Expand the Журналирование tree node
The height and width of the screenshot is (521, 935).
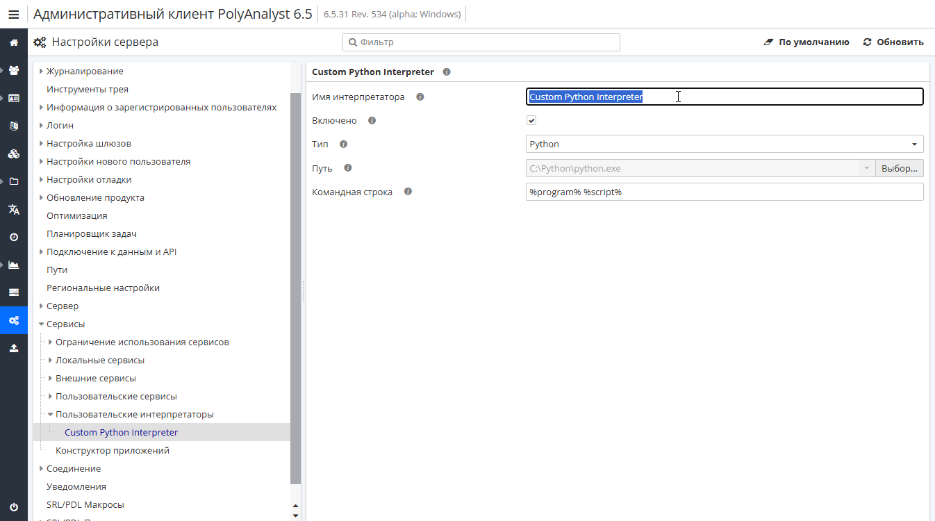(x=41, y=72)
